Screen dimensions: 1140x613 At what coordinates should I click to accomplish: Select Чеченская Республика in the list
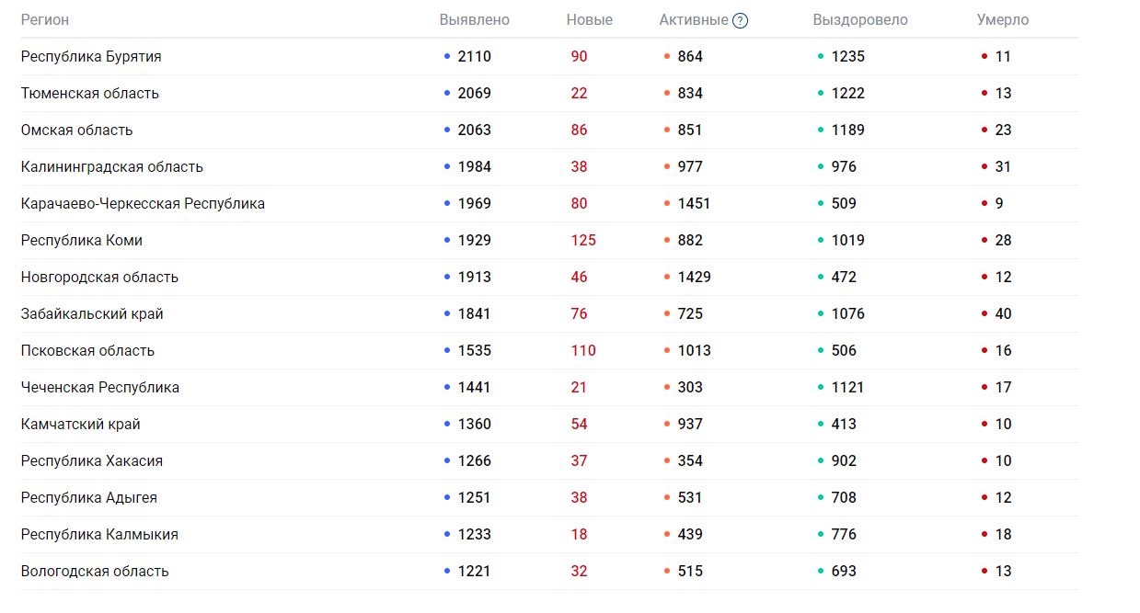click(100, 388)
